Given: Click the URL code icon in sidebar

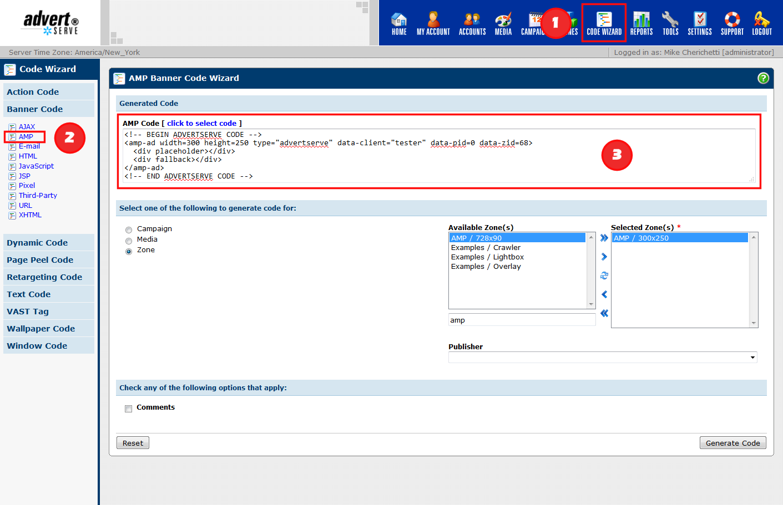Looking at the screenshot, I should tap(12, 206).
